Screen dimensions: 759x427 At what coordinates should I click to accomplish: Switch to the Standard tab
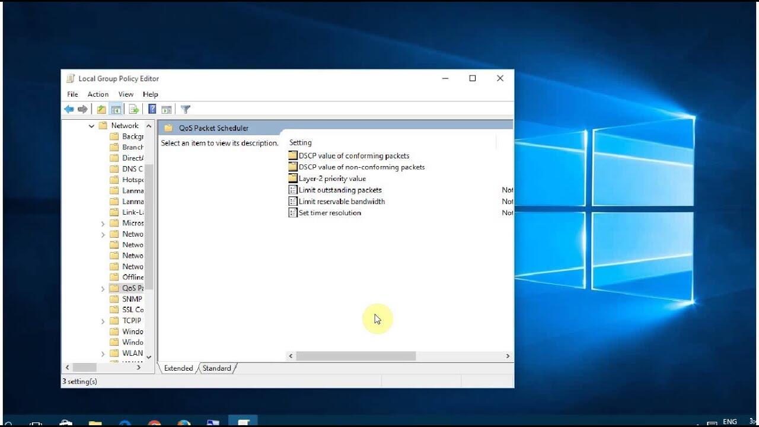click(x=216, y=368)
